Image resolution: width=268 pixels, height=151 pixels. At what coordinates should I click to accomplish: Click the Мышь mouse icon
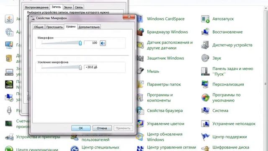(x=141, y=71)
